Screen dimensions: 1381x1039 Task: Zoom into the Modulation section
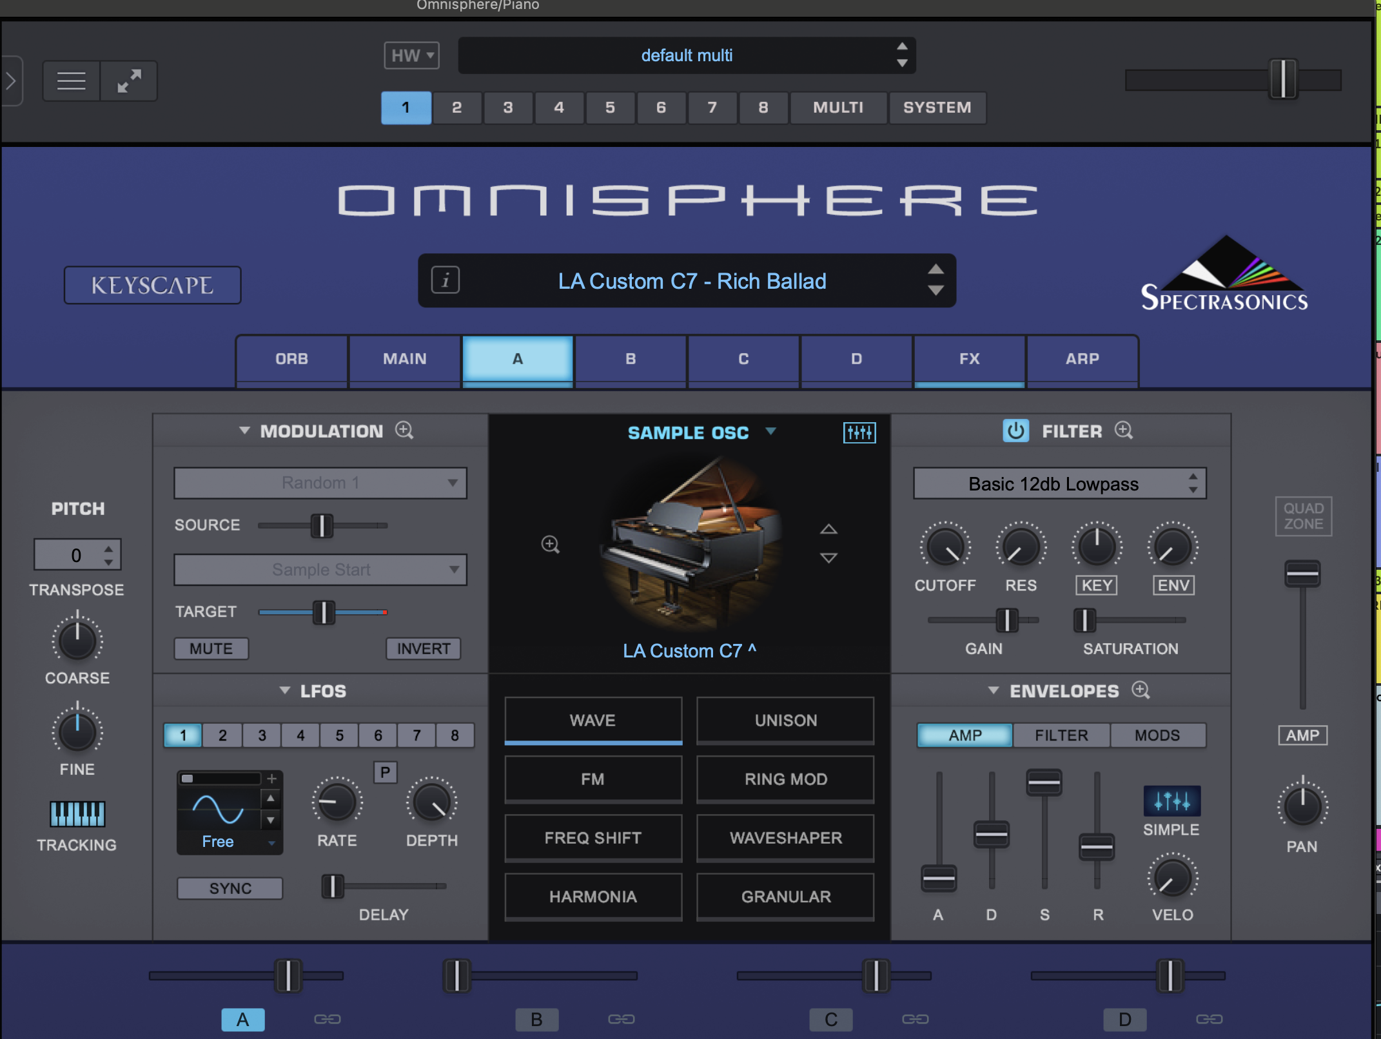pyautogui.click(x=404, y=430)
